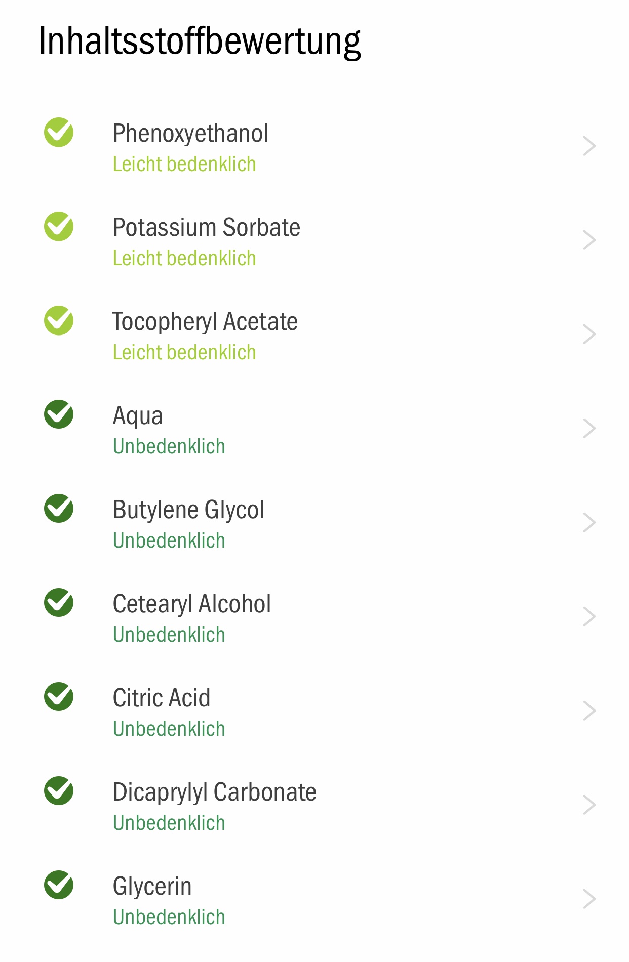Click the checkmark icon next to Butylene Glycol
The image size is (629, 962).
tap(59, 509)
